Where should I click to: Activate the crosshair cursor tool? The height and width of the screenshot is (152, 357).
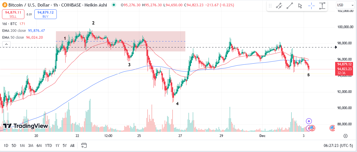tap(311, 6)
